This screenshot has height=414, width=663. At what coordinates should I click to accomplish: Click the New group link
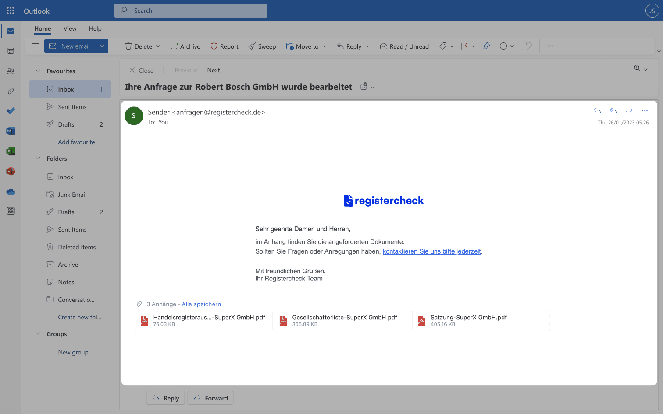[73, 352]
